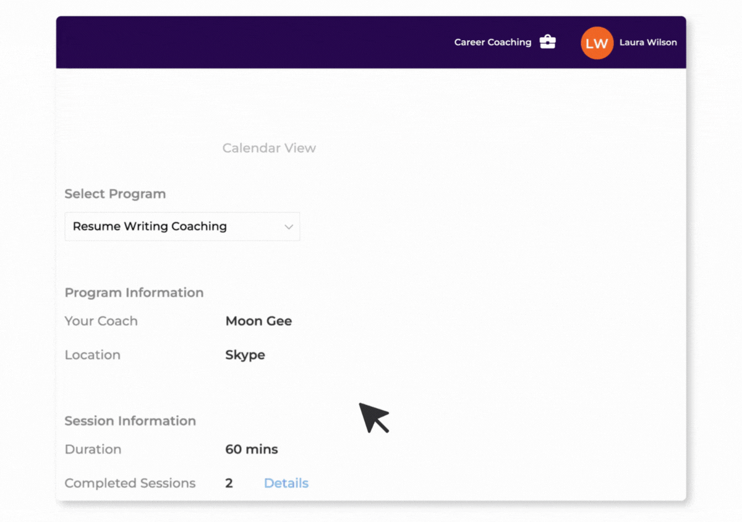The image size is (742, 522).
Task: Select the coach name Moon Gee
Action: point(258,321)
